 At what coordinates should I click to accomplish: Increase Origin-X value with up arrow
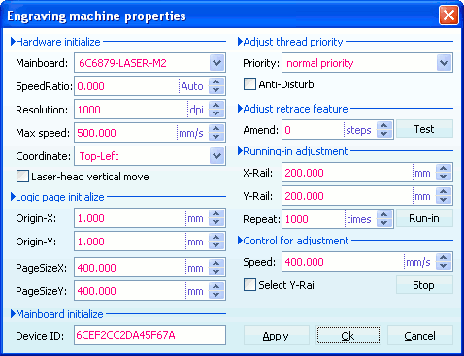tap(216, 214)
